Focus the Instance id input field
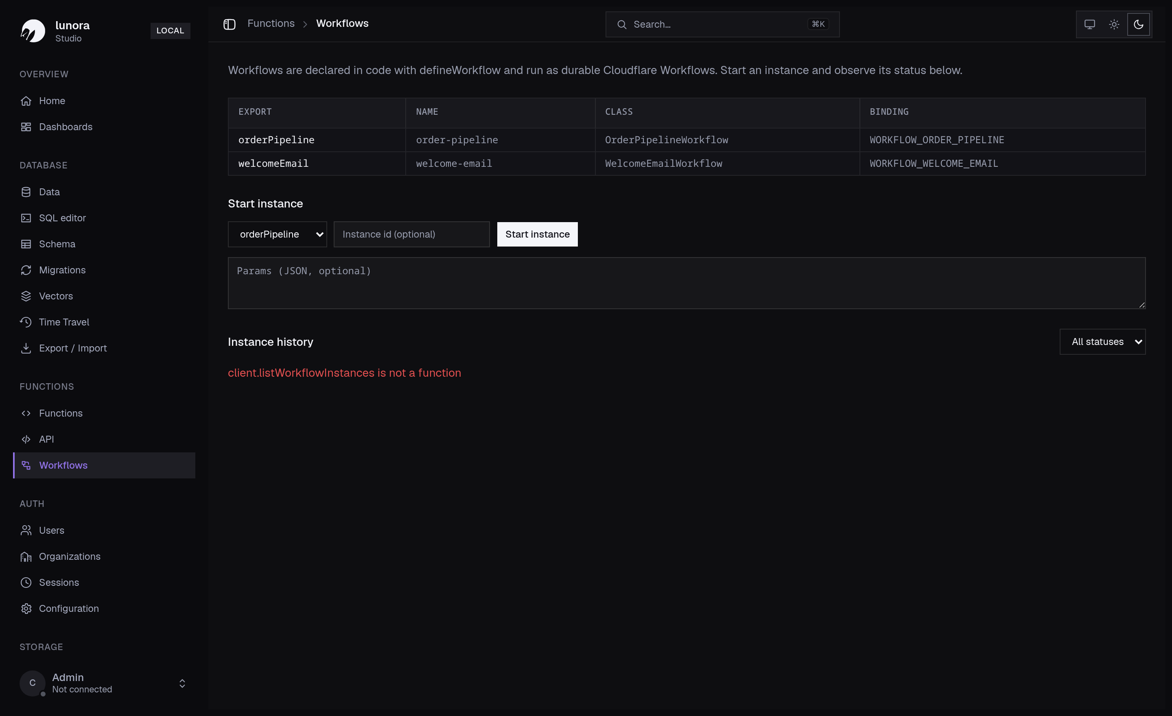This screenshot has height=716, width=1172. (411, 234)
